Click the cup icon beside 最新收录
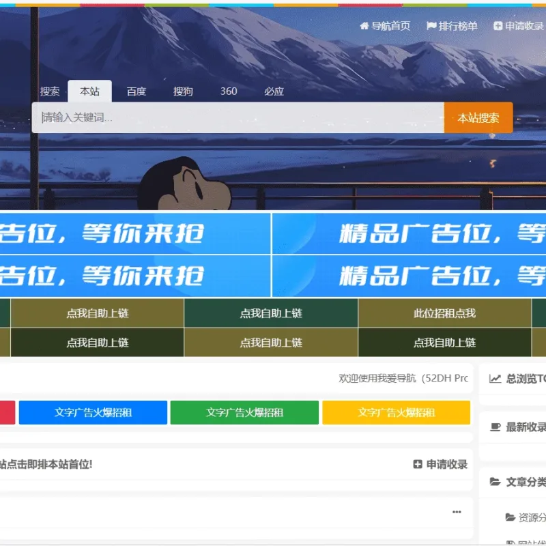 [x=495, y=427]
